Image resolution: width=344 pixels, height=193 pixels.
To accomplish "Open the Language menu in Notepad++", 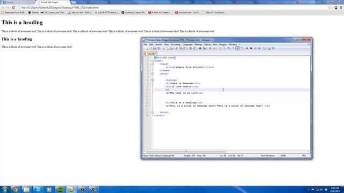I will pos(188,44).
